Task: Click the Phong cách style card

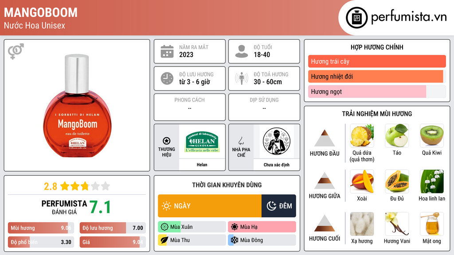Action: [190, 107]
